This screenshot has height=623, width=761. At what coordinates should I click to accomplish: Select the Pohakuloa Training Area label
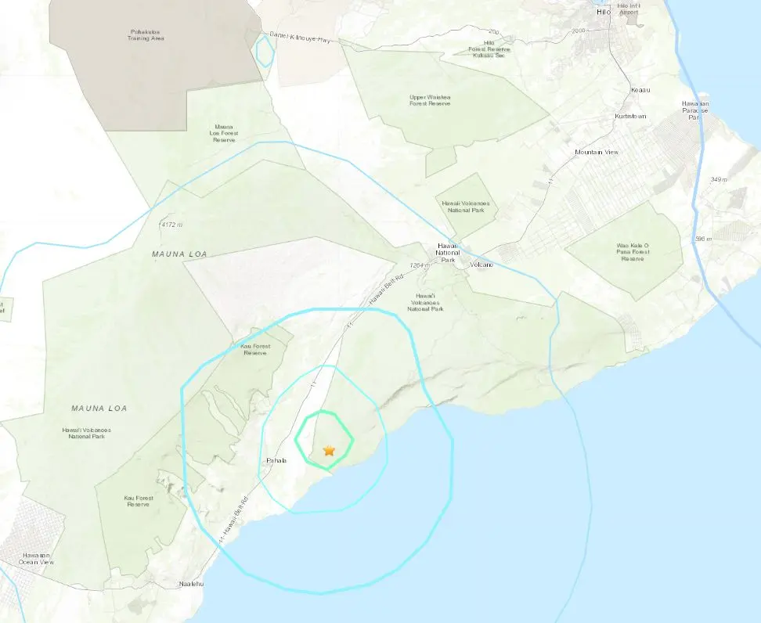pyautogui.click(x=146, y=35)
